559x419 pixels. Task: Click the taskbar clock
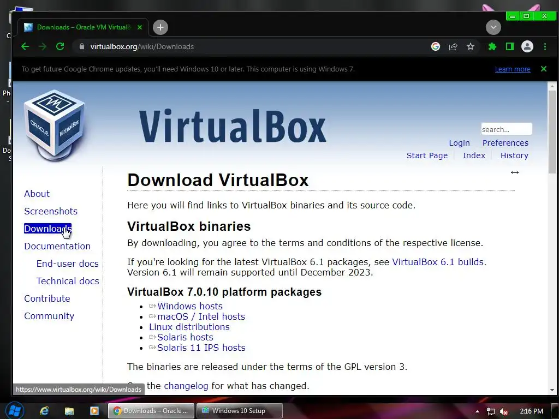point(532,411)
